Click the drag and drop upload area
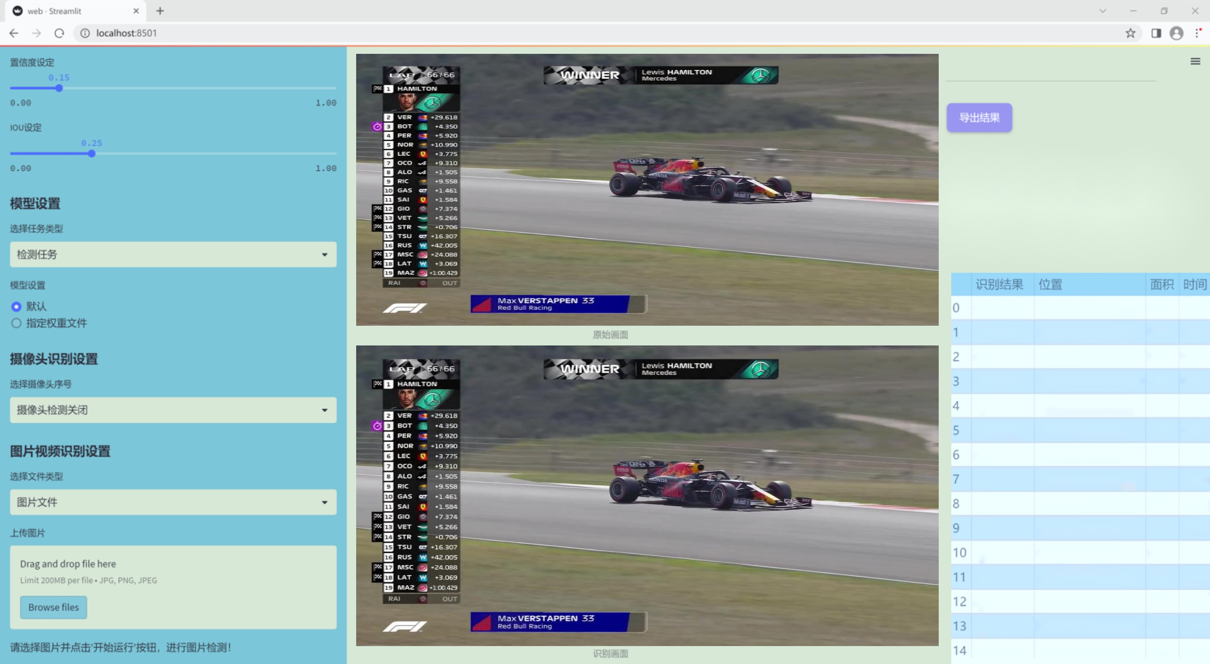This screenshot has height=664, width=1210. [173, 587]
